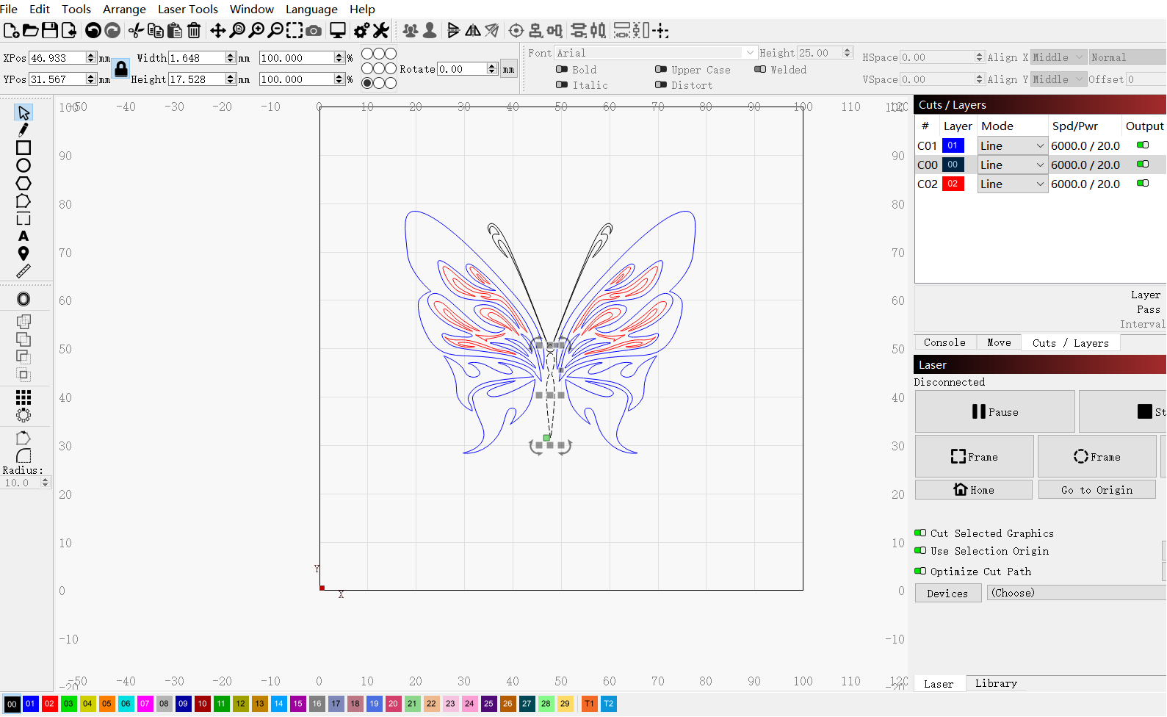Screen dimensions: 1167x717
Task: Flip the selection horizontally
Action: 473,31
